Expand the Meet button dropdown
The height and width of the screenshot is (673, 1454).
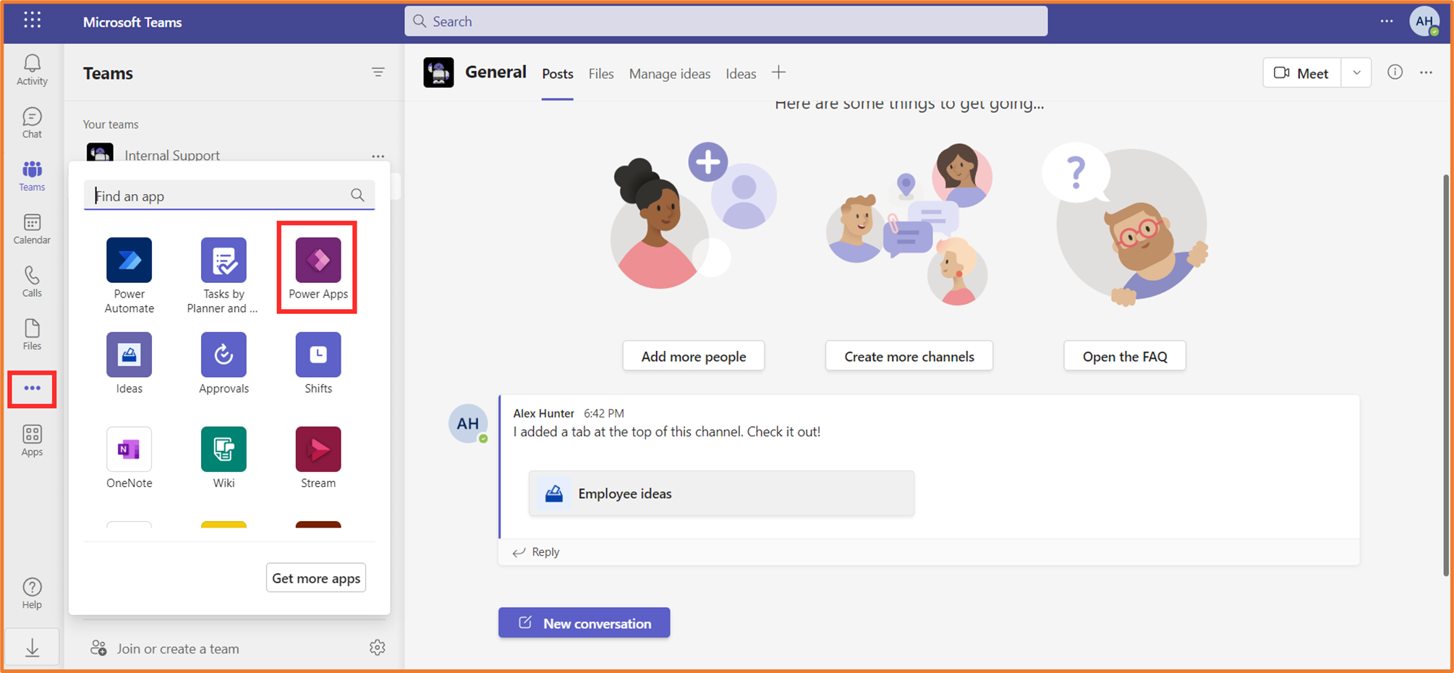(1356, 72)
